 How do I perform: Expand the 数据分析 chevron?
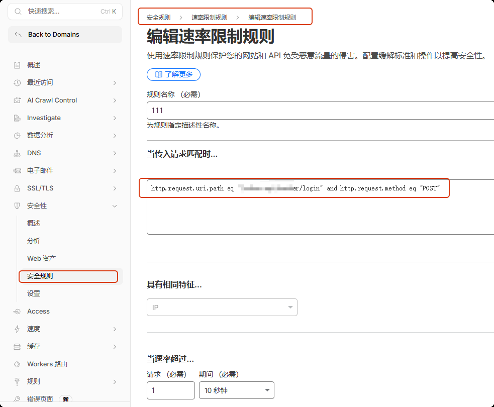(x=115, y=136)
